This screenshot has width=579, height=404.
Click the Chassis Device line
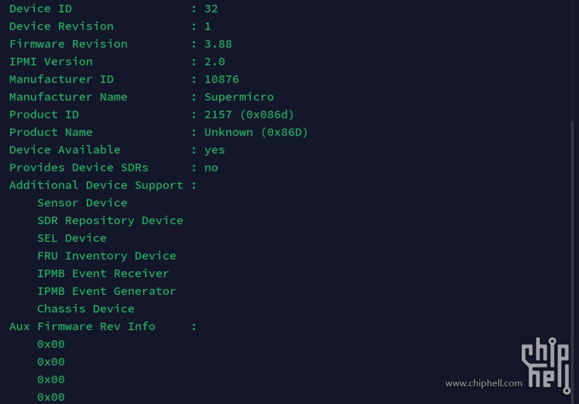click(86, 309)
